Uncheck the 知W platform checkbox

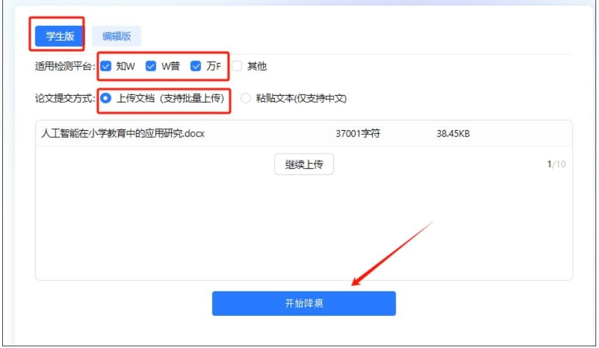coord(106,66)
